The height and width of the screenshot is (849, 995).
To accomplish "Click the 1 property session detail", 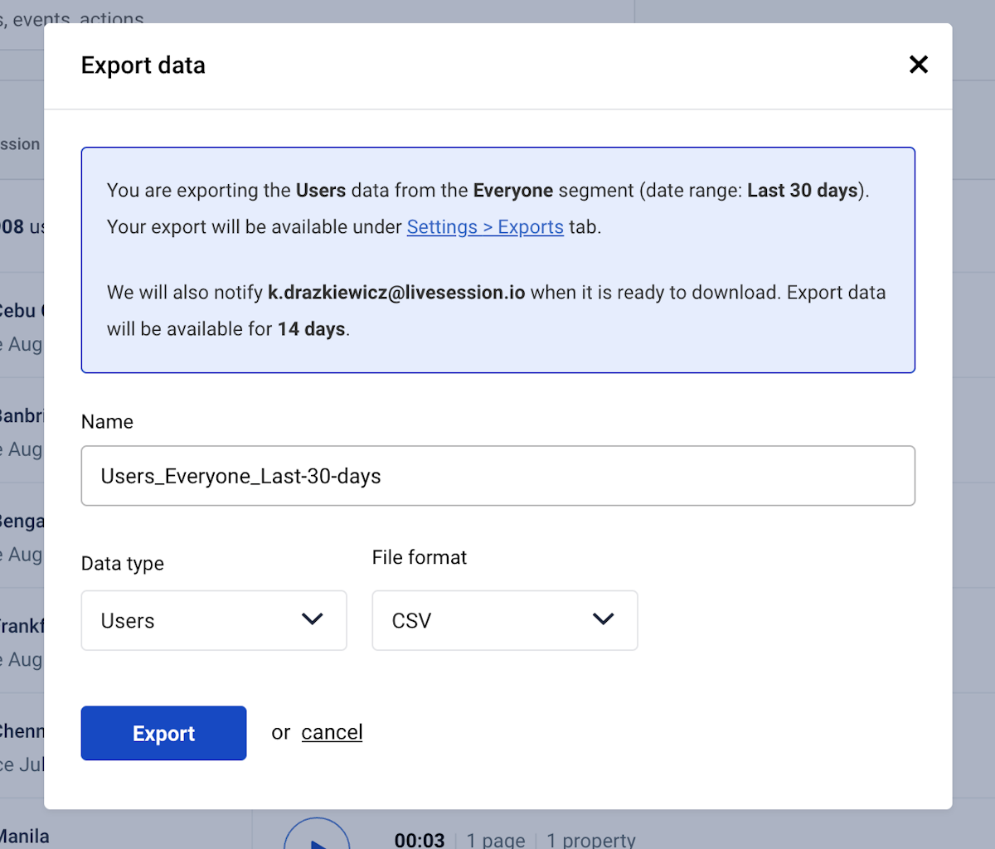I will [x=590, y=840].
